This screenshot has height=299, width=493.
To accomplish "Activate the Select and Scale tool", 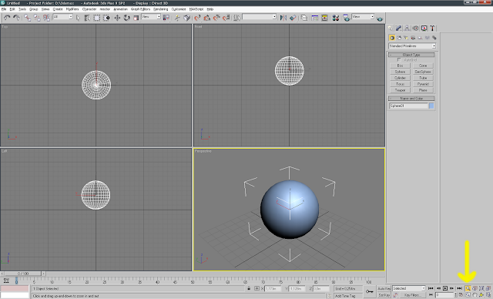I will pos(136,18).
